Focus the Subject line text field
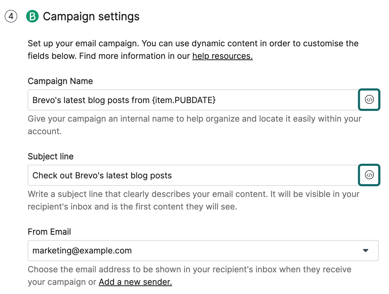 (261, 175)
